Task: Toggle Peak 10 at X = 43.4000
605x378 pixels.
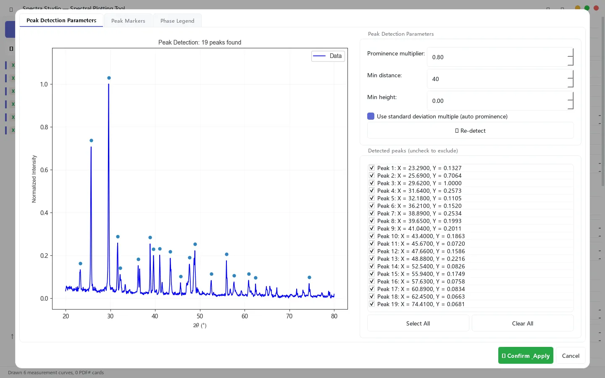Action: click(x=372, y=236)
